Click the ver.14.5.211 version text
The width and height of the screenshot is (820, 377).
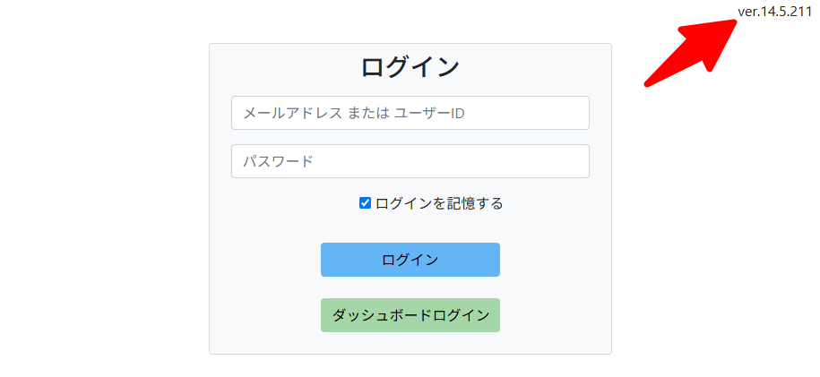[774, 11]
